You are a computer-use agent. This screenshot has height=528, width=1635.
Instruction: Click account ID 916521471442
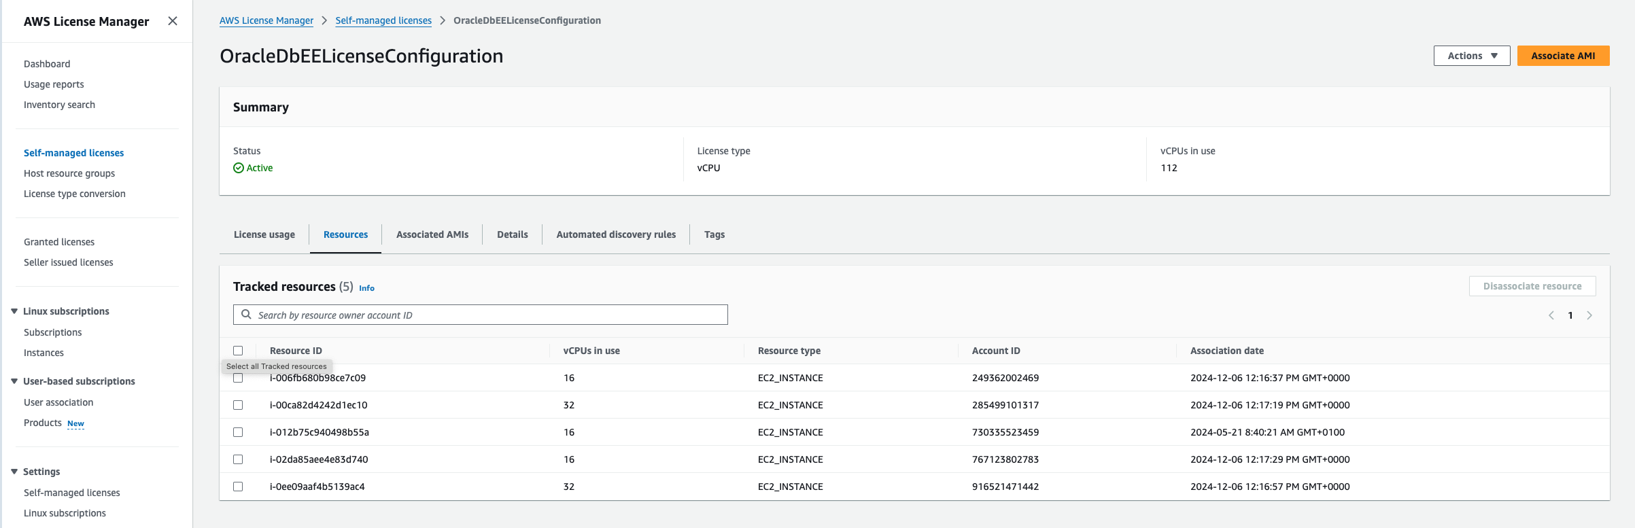pyautogui.click(x=1005, y=487)
